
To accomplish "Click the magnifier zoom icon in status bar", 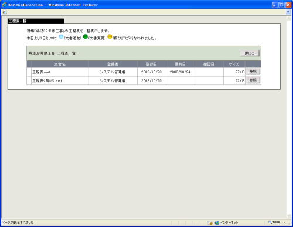I will pos(270,222).
